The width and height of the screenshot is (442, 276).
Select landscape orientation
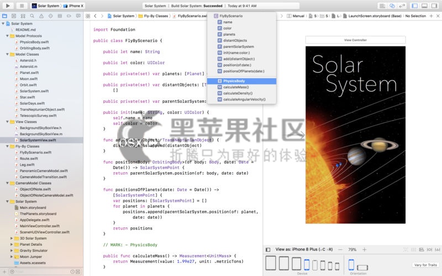tap(362, 267)
